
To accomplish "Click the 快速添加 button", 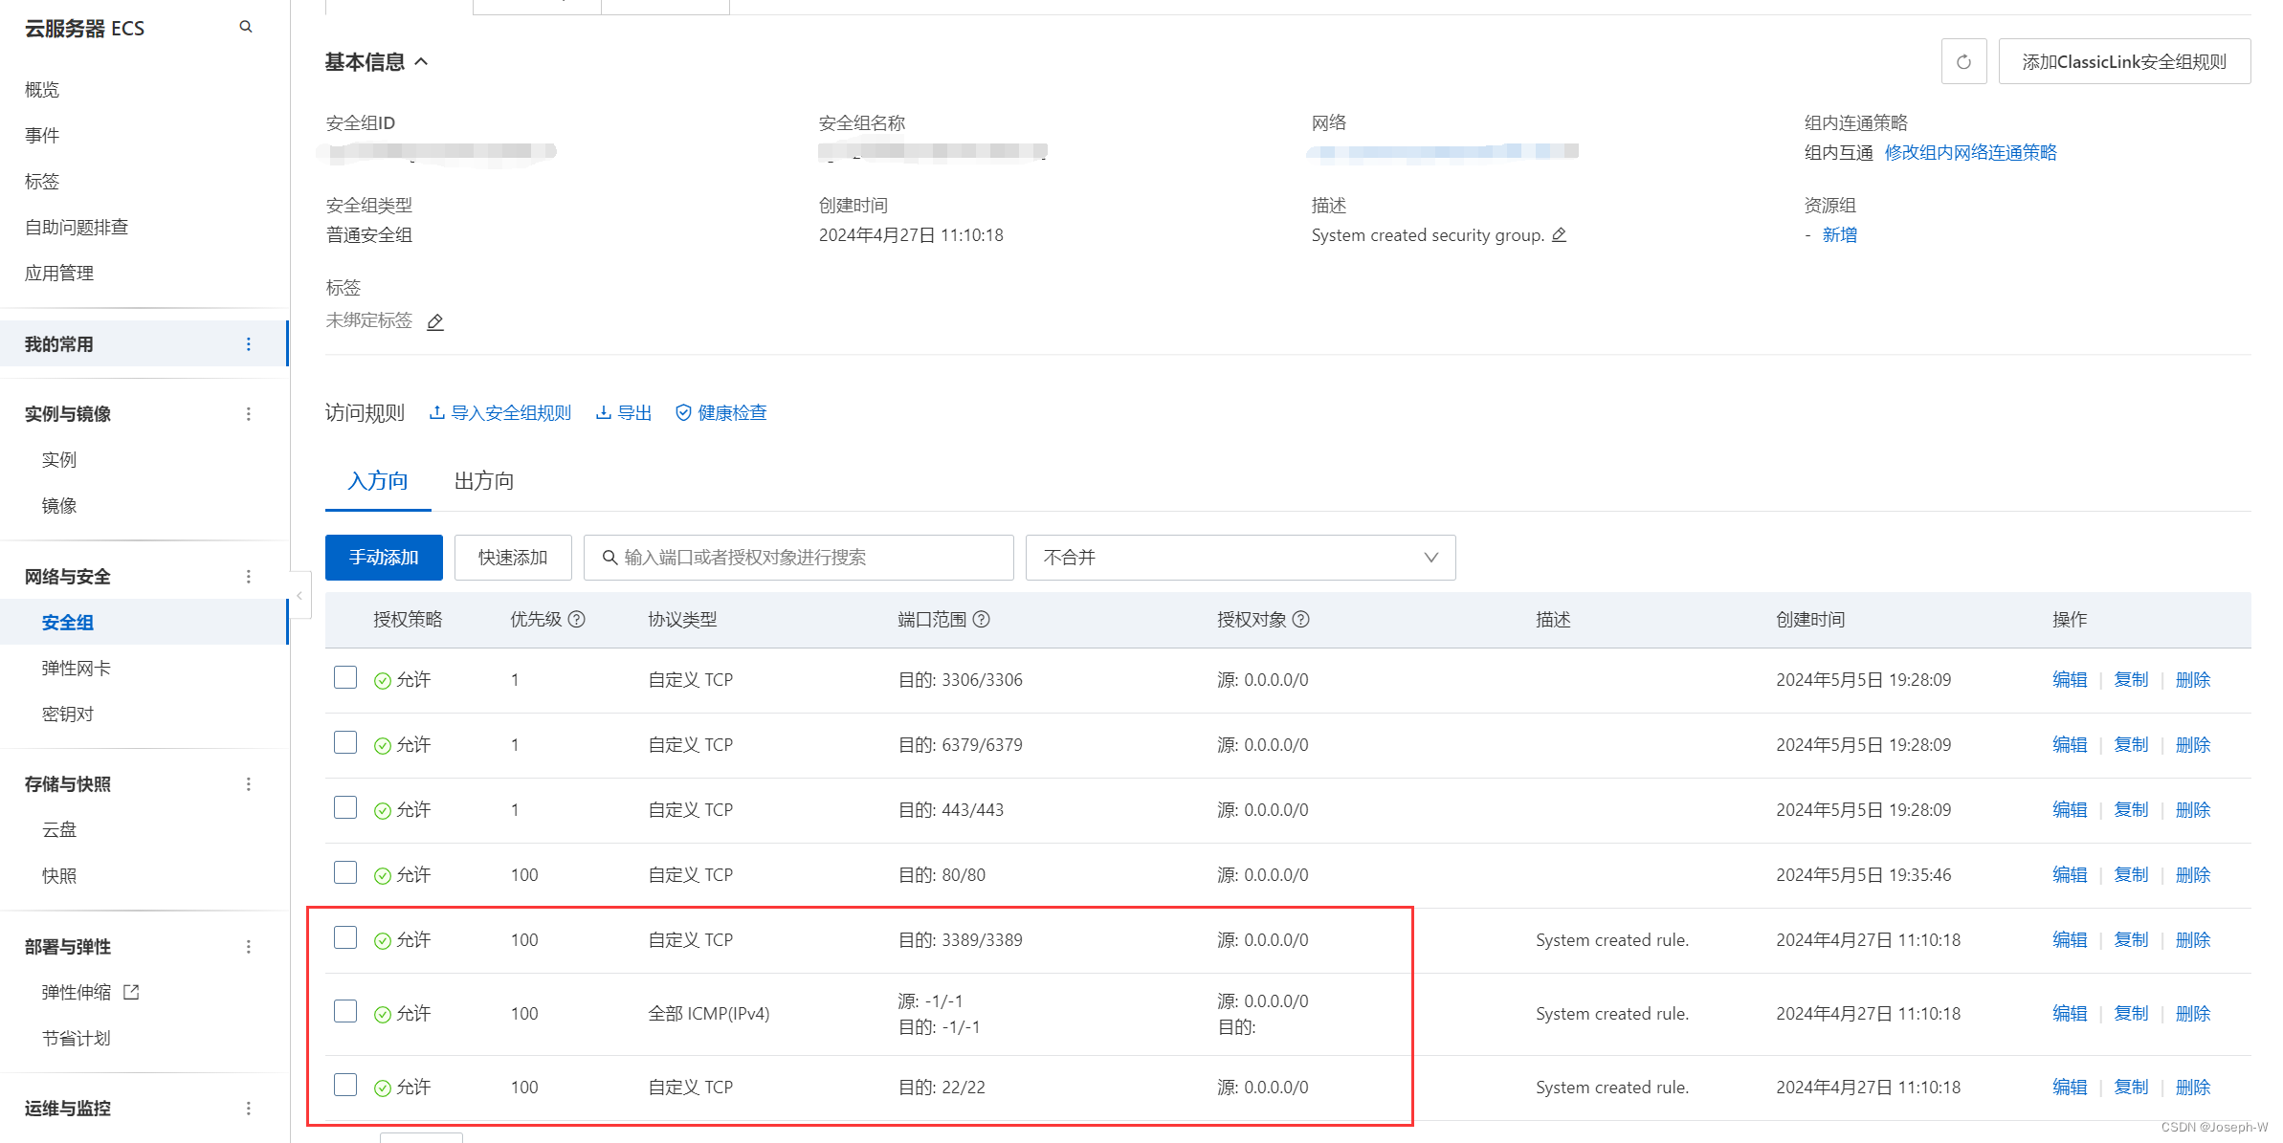I will pyautogui.click(x=513, y=558).
